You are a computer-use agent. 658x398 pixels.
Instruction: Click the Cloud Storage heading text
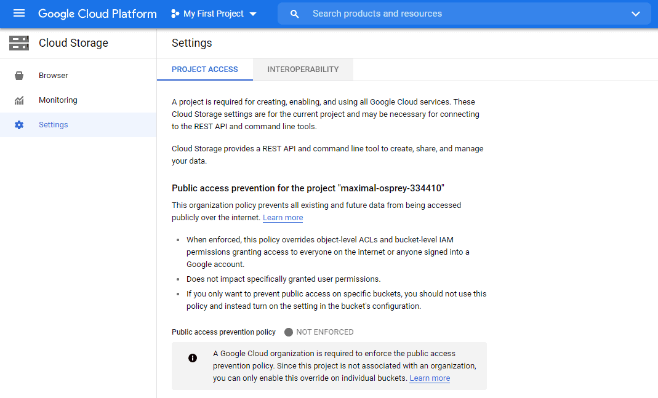click(x=73, y=43)
